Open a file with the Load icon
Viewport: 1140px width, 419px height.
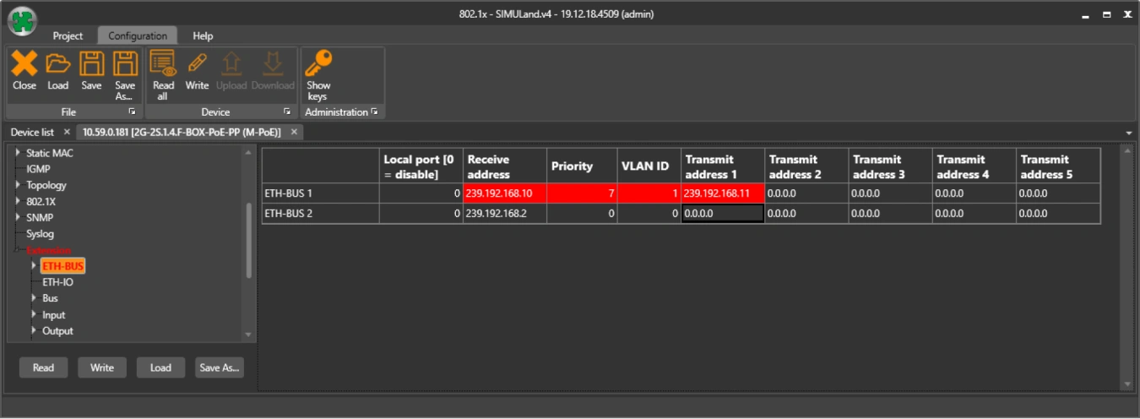(x=57, y=64)
